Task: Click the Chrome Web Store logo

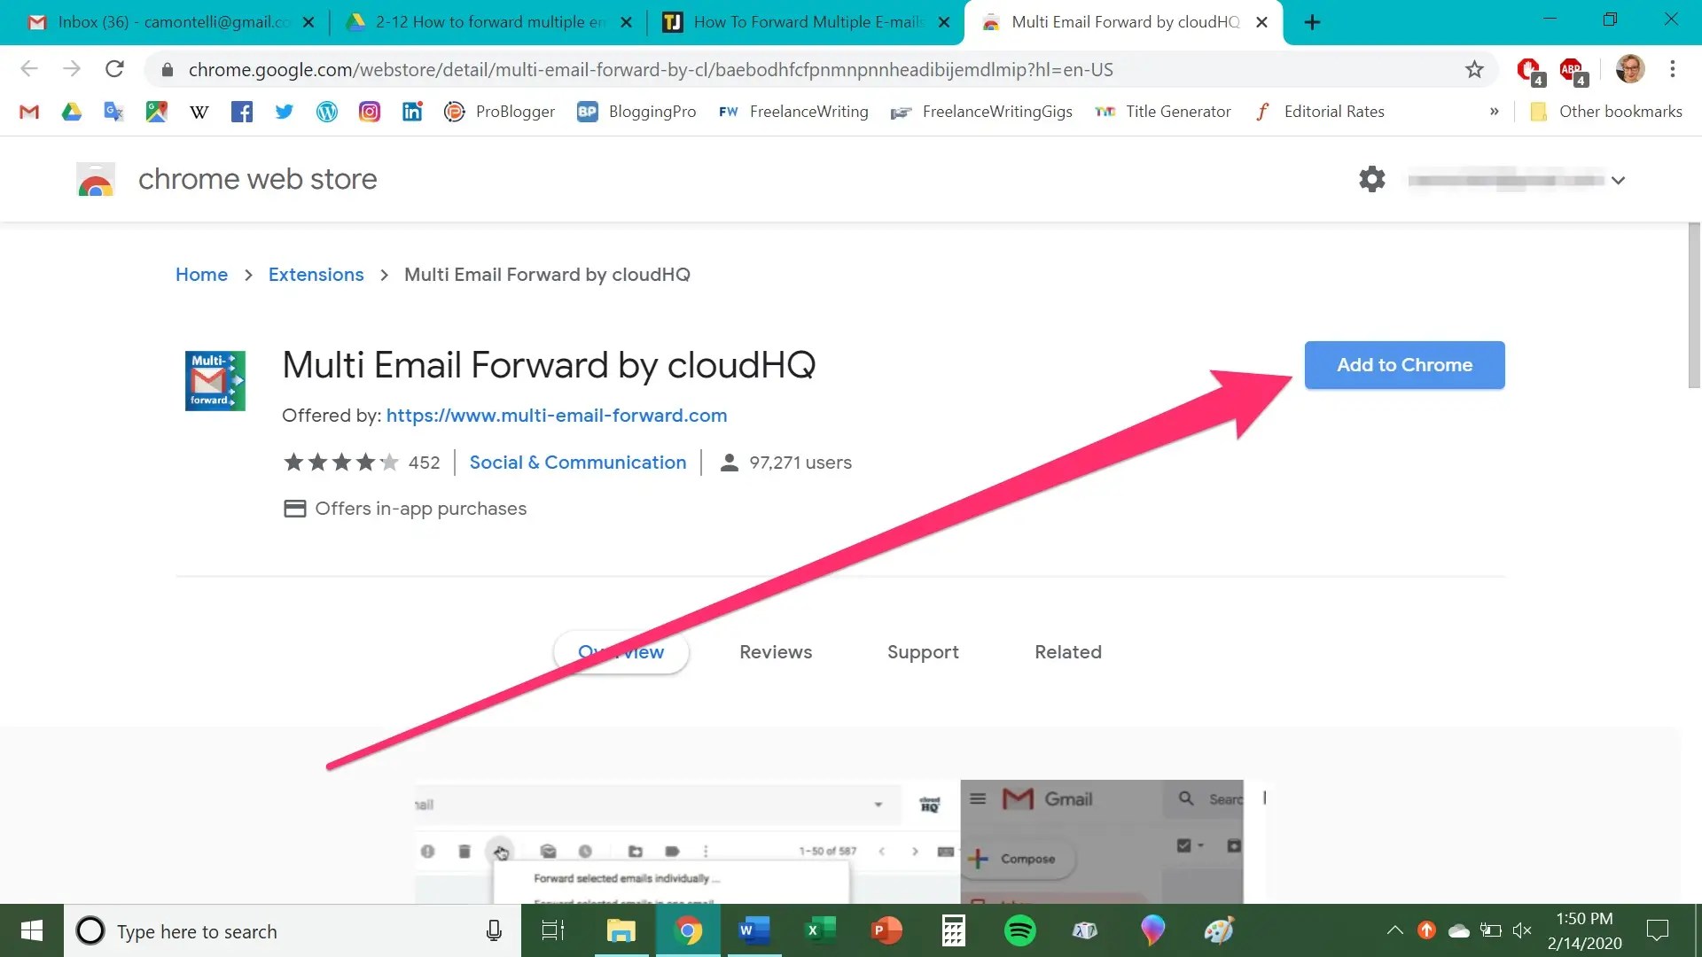Action: (x=96, y=179)
